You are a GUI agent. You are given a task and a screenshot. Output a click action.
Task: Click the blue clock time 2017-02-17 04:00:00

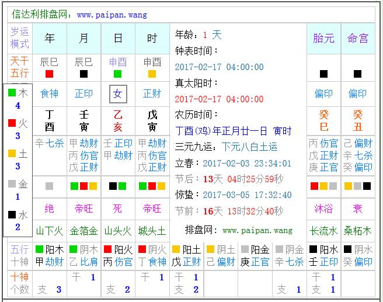[220, 67]
